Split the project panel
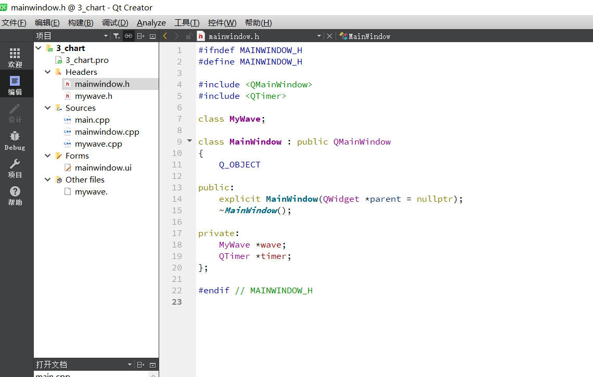 140,36
